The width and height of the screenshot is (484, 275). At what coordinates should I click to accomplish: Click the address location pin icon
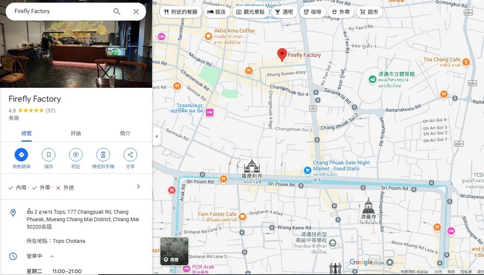[x=13, y=213]
